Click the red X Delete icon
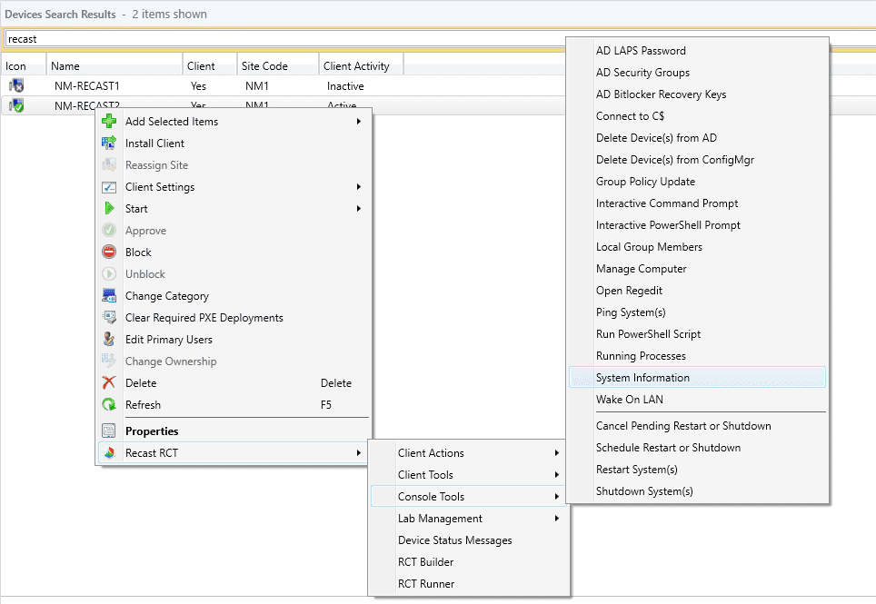The image size is (876, 604). tap(111, 382)
